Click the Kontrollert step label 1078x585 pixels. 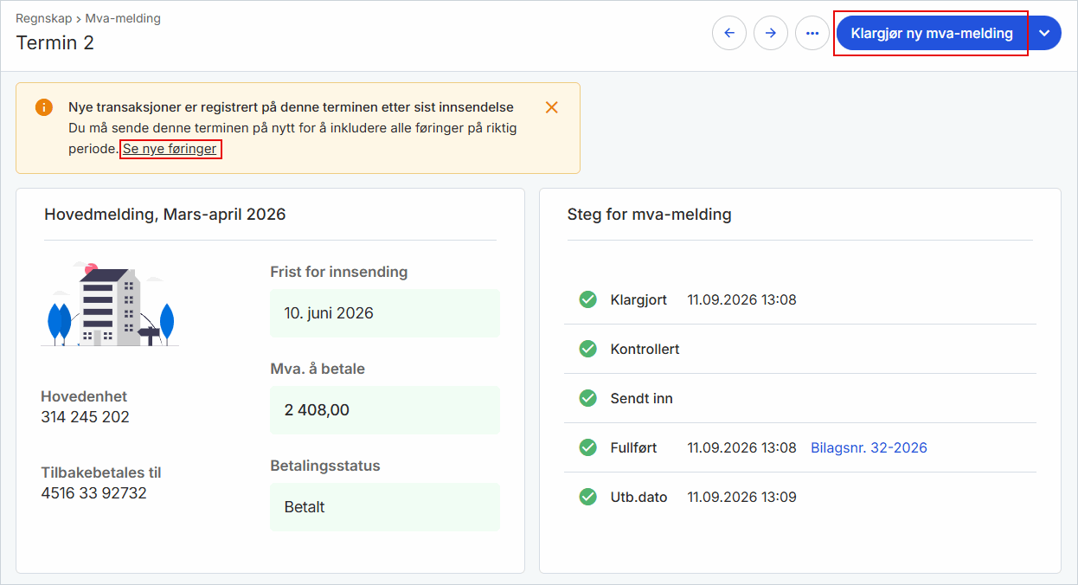tap(645, 349)
